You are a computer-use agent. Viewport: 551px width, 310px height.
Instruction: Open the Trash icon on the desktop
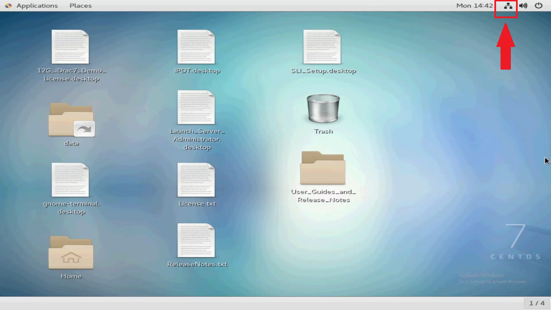point(323,109)
